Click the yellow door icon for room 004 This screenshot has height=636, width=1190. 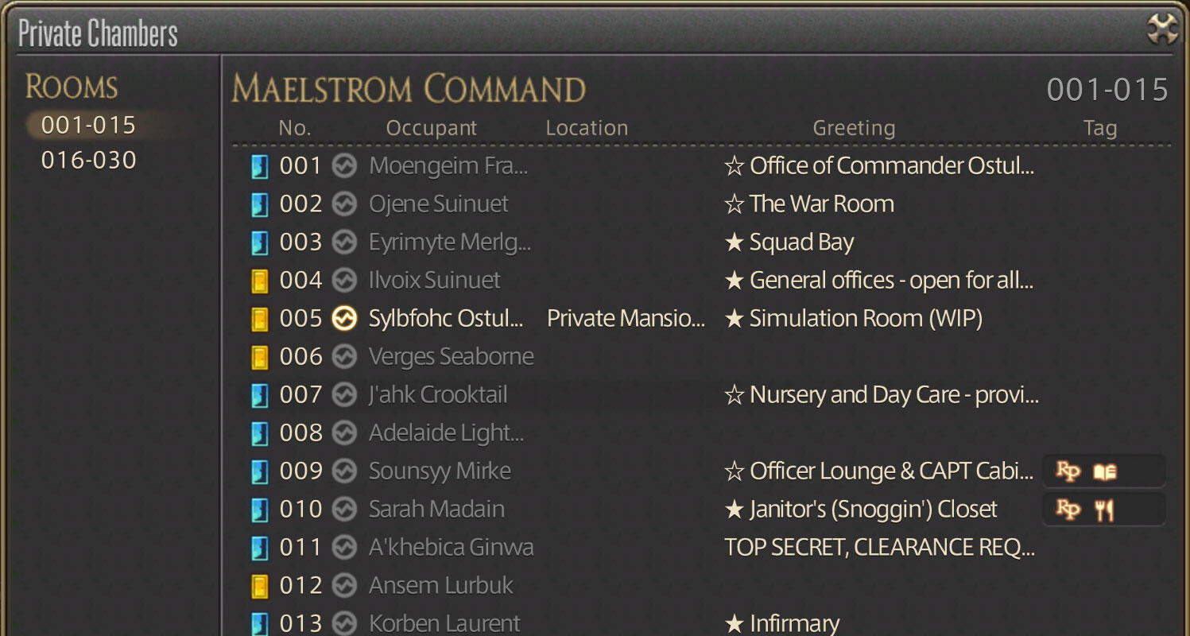tap(260, 281)
